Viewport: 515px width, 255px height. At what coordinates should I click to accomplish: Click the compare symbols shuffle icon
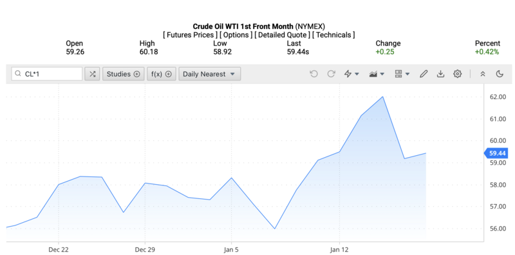click(92, 74)
